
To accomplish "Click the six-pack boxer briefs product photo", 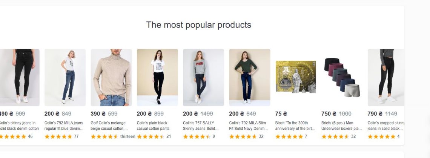I will (342, 77).
